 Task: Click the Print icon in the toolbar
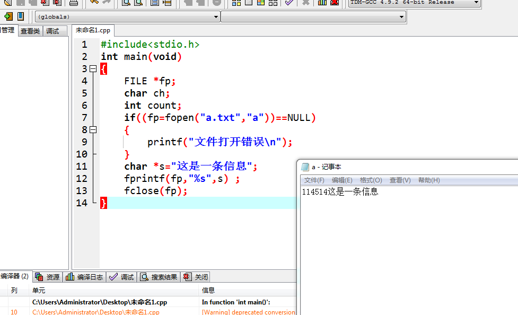(x=74, y=2)
